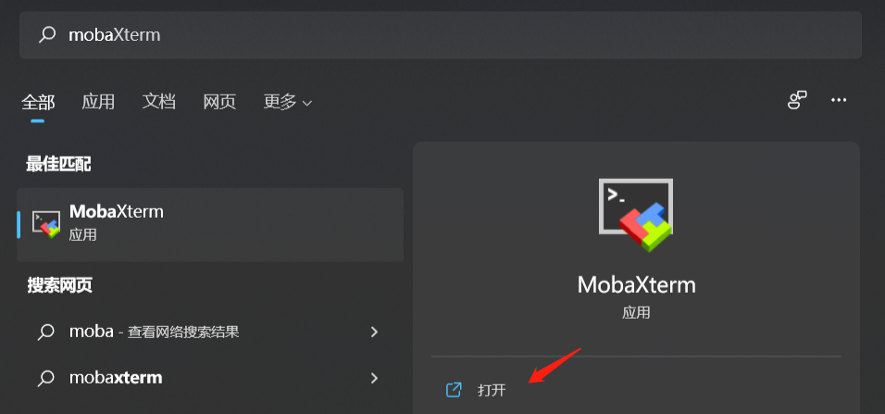This screenshot has width=885, height=414.
Task: Click magnifier icon beside moba web suggestion
Action: point(45,332)
